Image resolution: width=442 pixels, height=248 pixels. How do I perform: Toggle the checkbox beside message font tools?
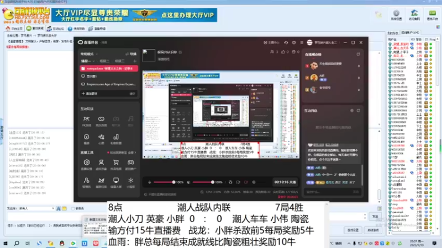[x=73, y=208]
